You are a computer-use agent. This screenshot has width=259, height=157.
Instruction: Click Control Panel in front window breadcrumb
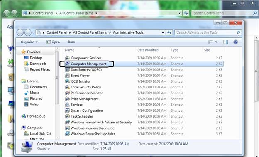coord(56,32)
